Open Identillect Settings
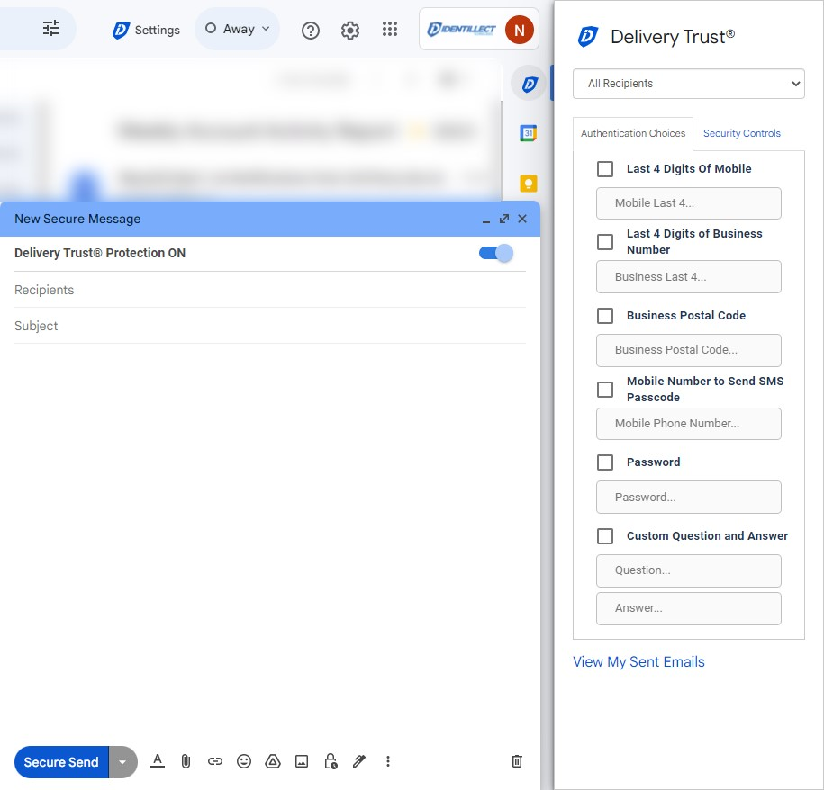This screenshot has height=790, width=824. pos(146,30)
